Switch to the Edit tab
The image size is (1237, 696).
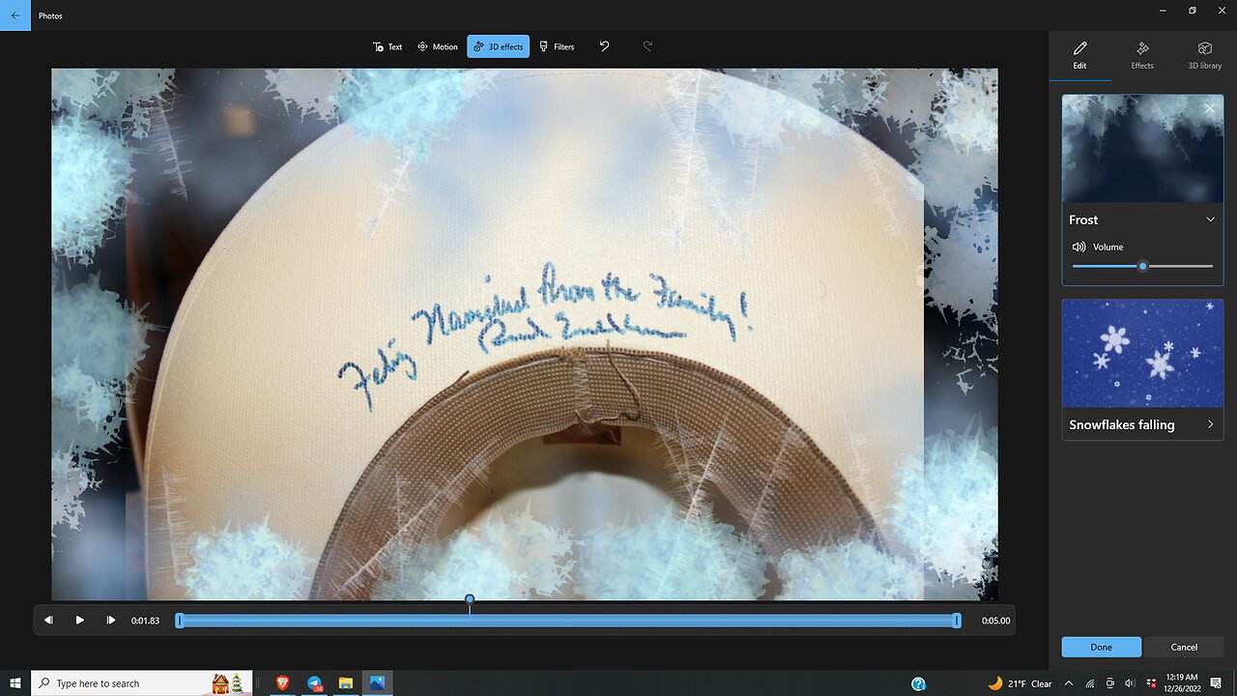1079,55
